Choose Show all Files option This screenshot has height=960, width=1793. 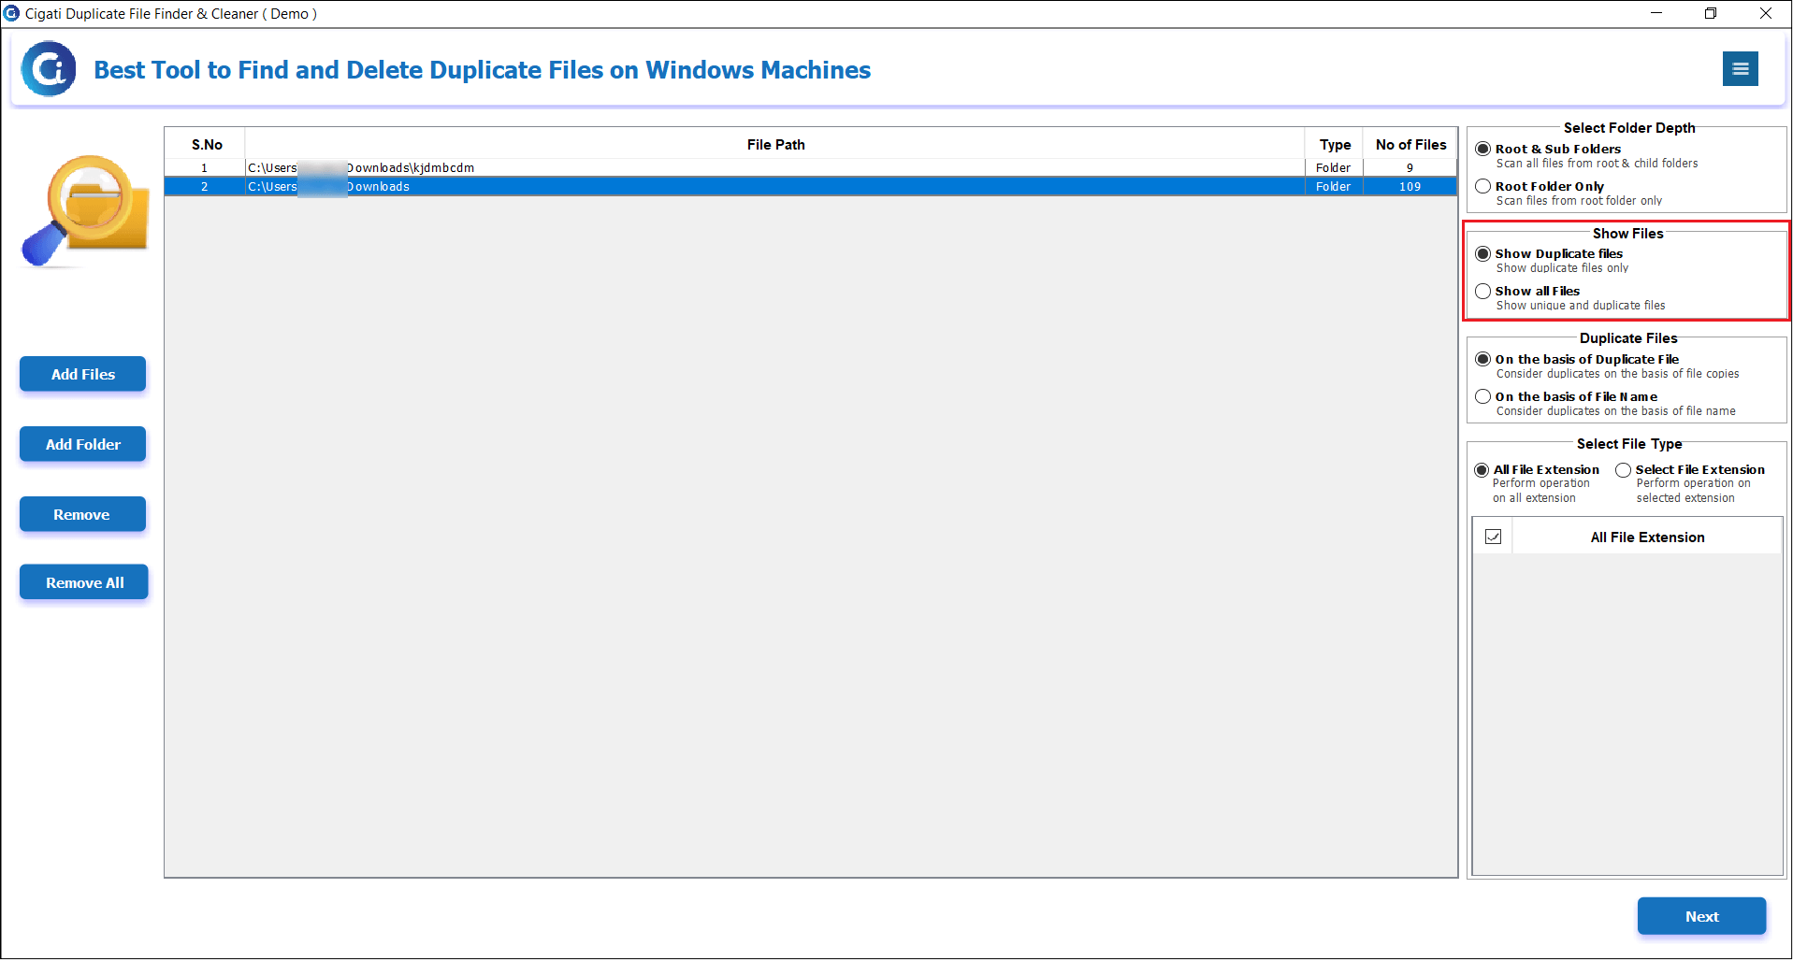pyautogui.click(x=1482, y=291)
